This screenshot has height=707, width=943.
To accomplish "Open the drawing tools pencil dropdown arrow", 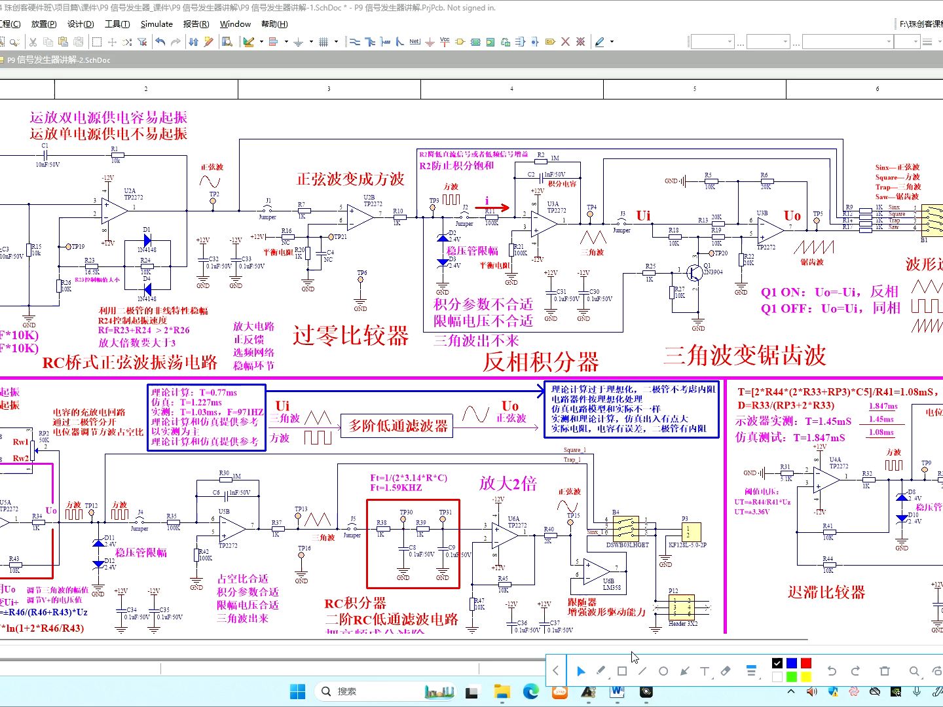I will 261,42.
